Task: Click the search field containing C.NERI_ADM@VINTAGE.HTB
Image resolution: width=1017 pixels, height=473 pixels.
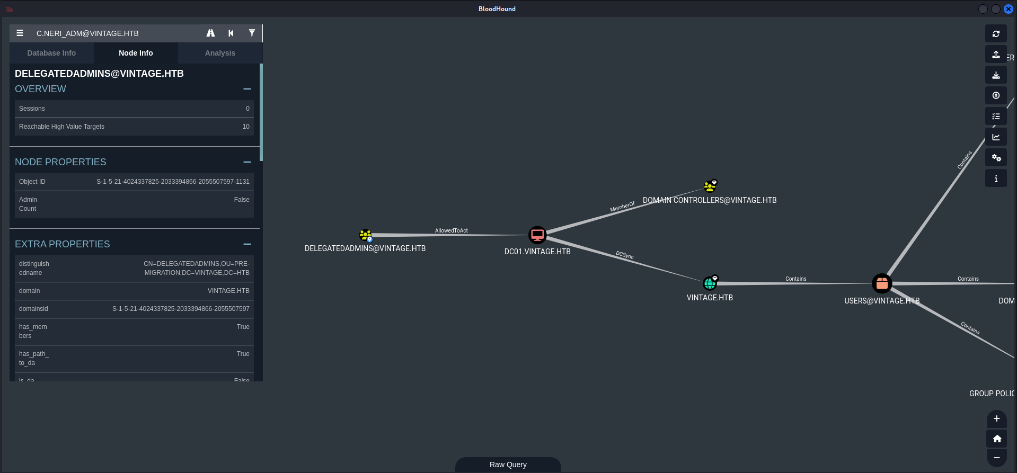Action: point(117,33)
